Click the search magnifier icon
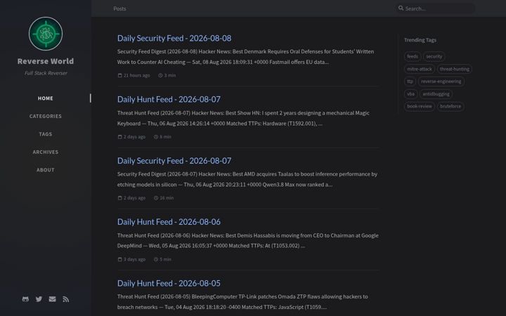This screenshot has height=316, width=506. (x=401, y=8)
